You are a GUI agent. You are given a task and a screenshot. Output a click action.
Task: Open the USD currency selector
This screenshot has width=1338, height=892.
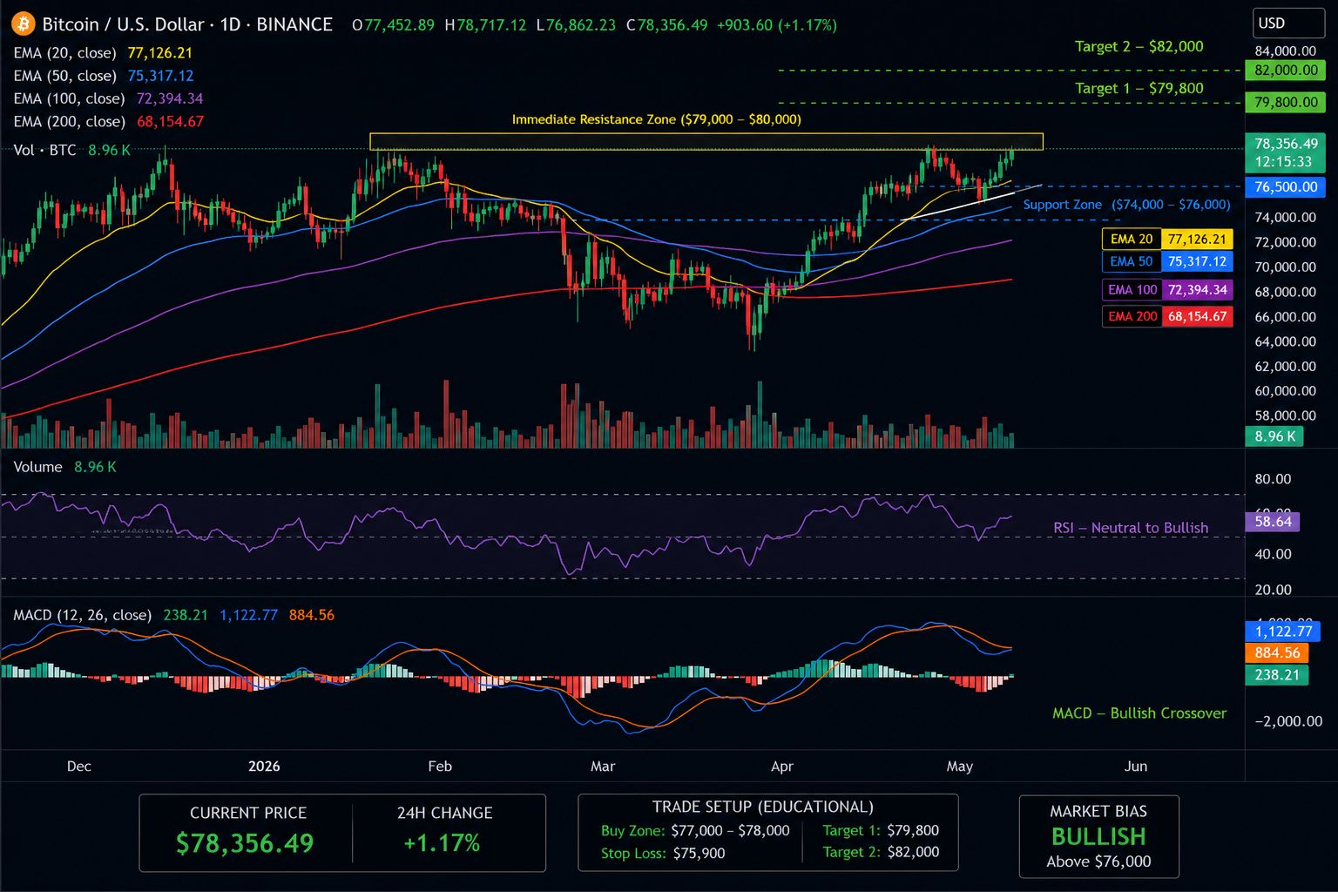click(x=1289, y=24)
